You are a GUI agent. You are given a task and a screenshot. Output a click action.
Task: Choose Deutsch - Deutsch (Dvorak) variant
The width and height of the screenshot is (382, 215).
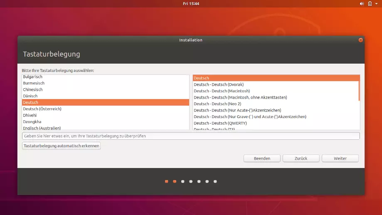(x=276, y=84)
